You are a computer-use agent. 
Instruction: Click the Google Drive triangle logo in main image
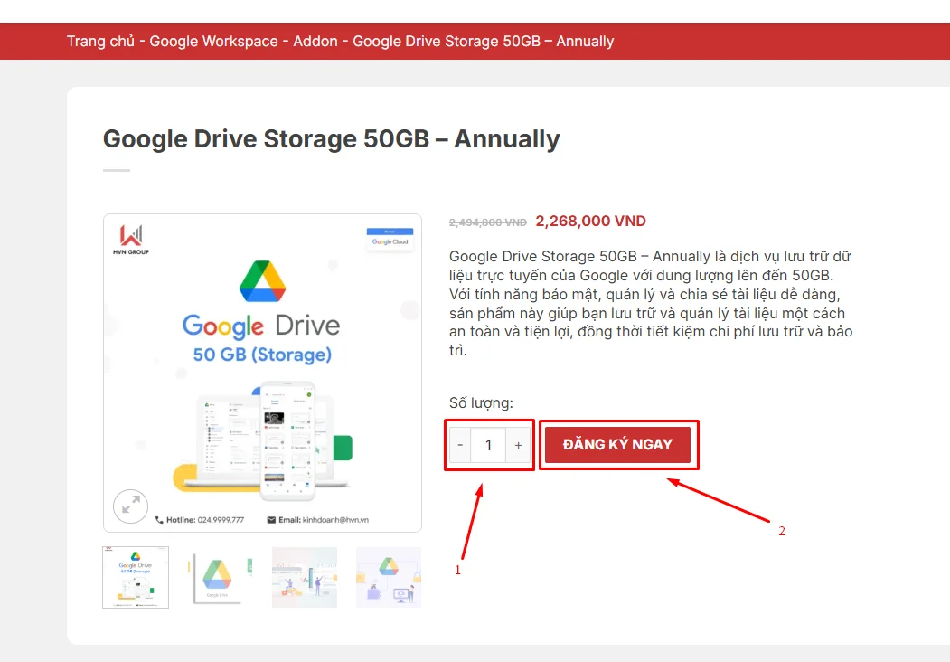tap(262, 281)
